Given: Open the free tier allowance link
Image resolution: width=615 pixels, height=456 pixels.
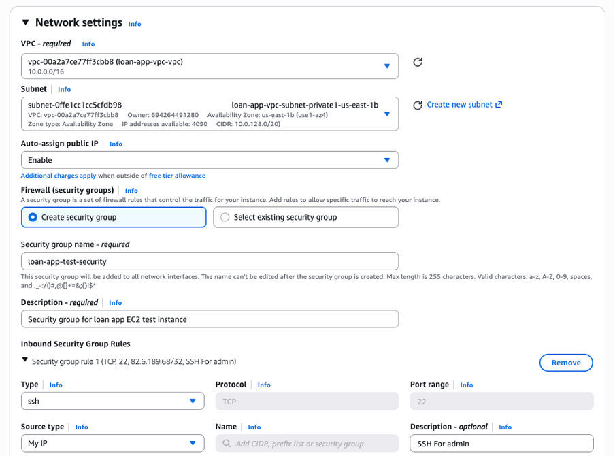Looking at the screenshot, I should [x=177, y=176].
